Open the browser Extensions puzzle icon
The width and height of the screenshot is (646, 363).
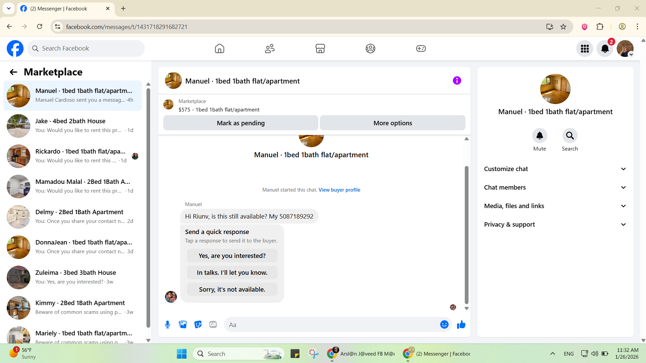click(x=600, y=27)
